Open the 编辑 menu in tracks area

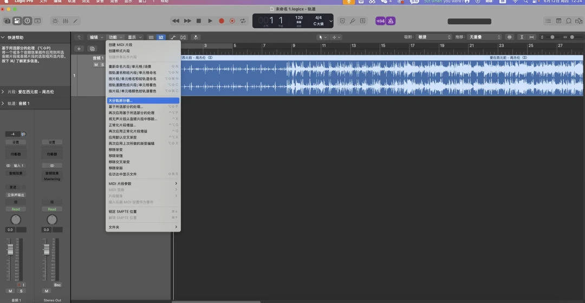96,37
